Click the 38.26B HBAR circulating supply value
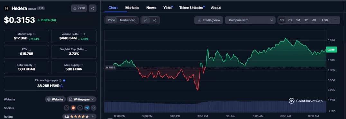346x119 pixels. (48, 86)
